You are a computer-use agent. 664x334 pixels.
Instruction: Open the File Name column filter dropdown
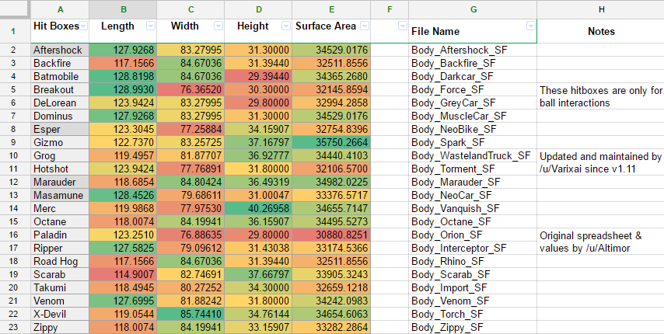click(530, 26)
